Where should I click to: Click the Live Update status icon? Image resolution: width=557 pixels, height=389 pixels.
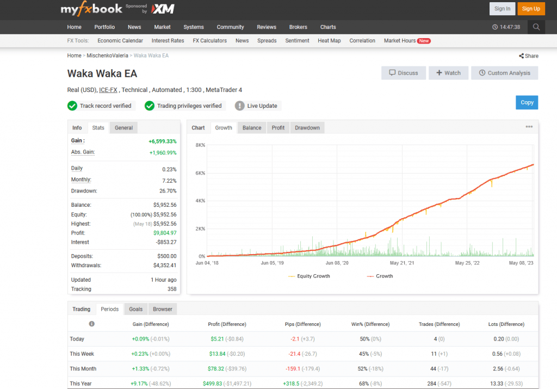[239, 106]
